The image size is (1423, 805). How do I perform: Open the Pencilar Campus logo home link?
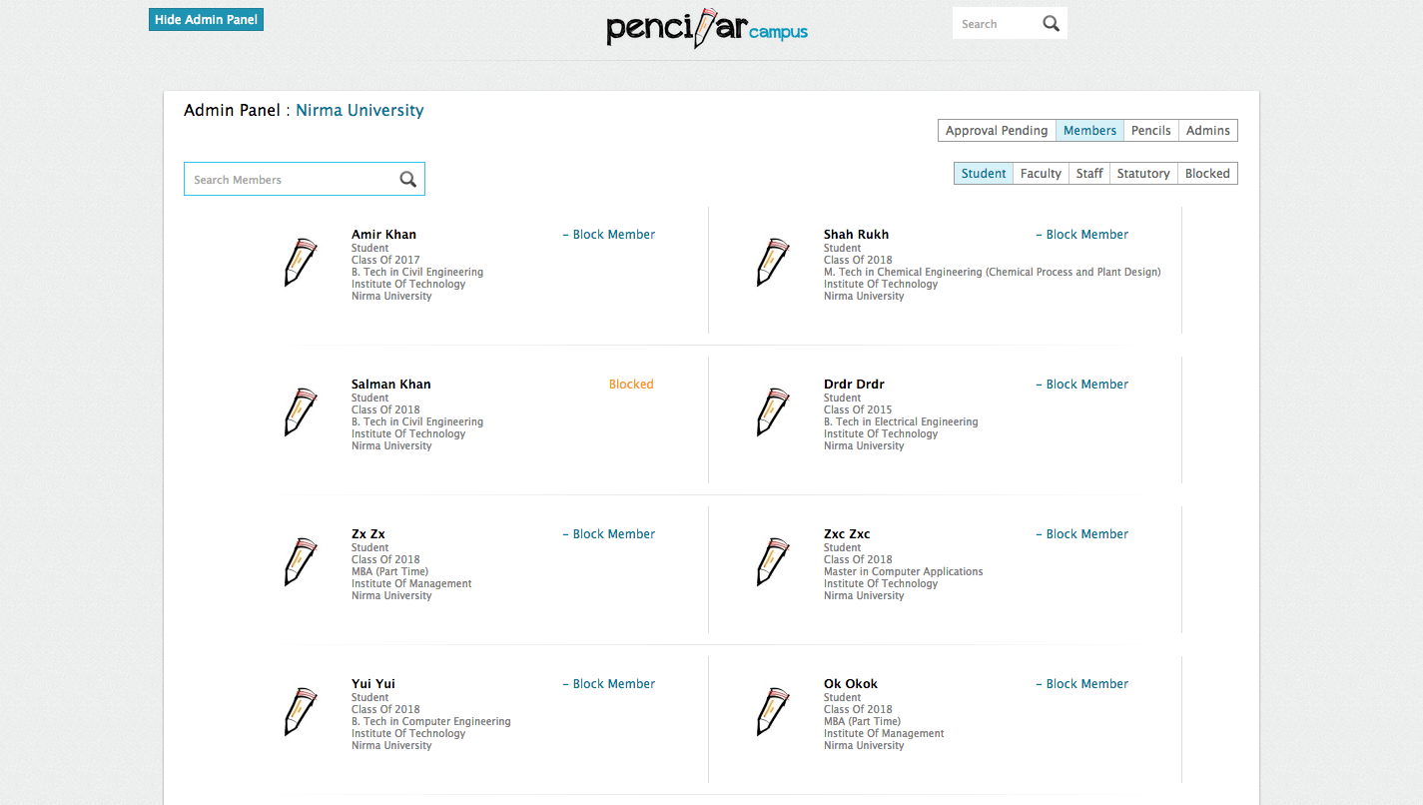coord(706,29)
